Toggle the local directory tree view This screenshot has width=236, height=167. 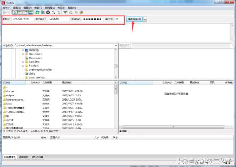coord(20,12)
